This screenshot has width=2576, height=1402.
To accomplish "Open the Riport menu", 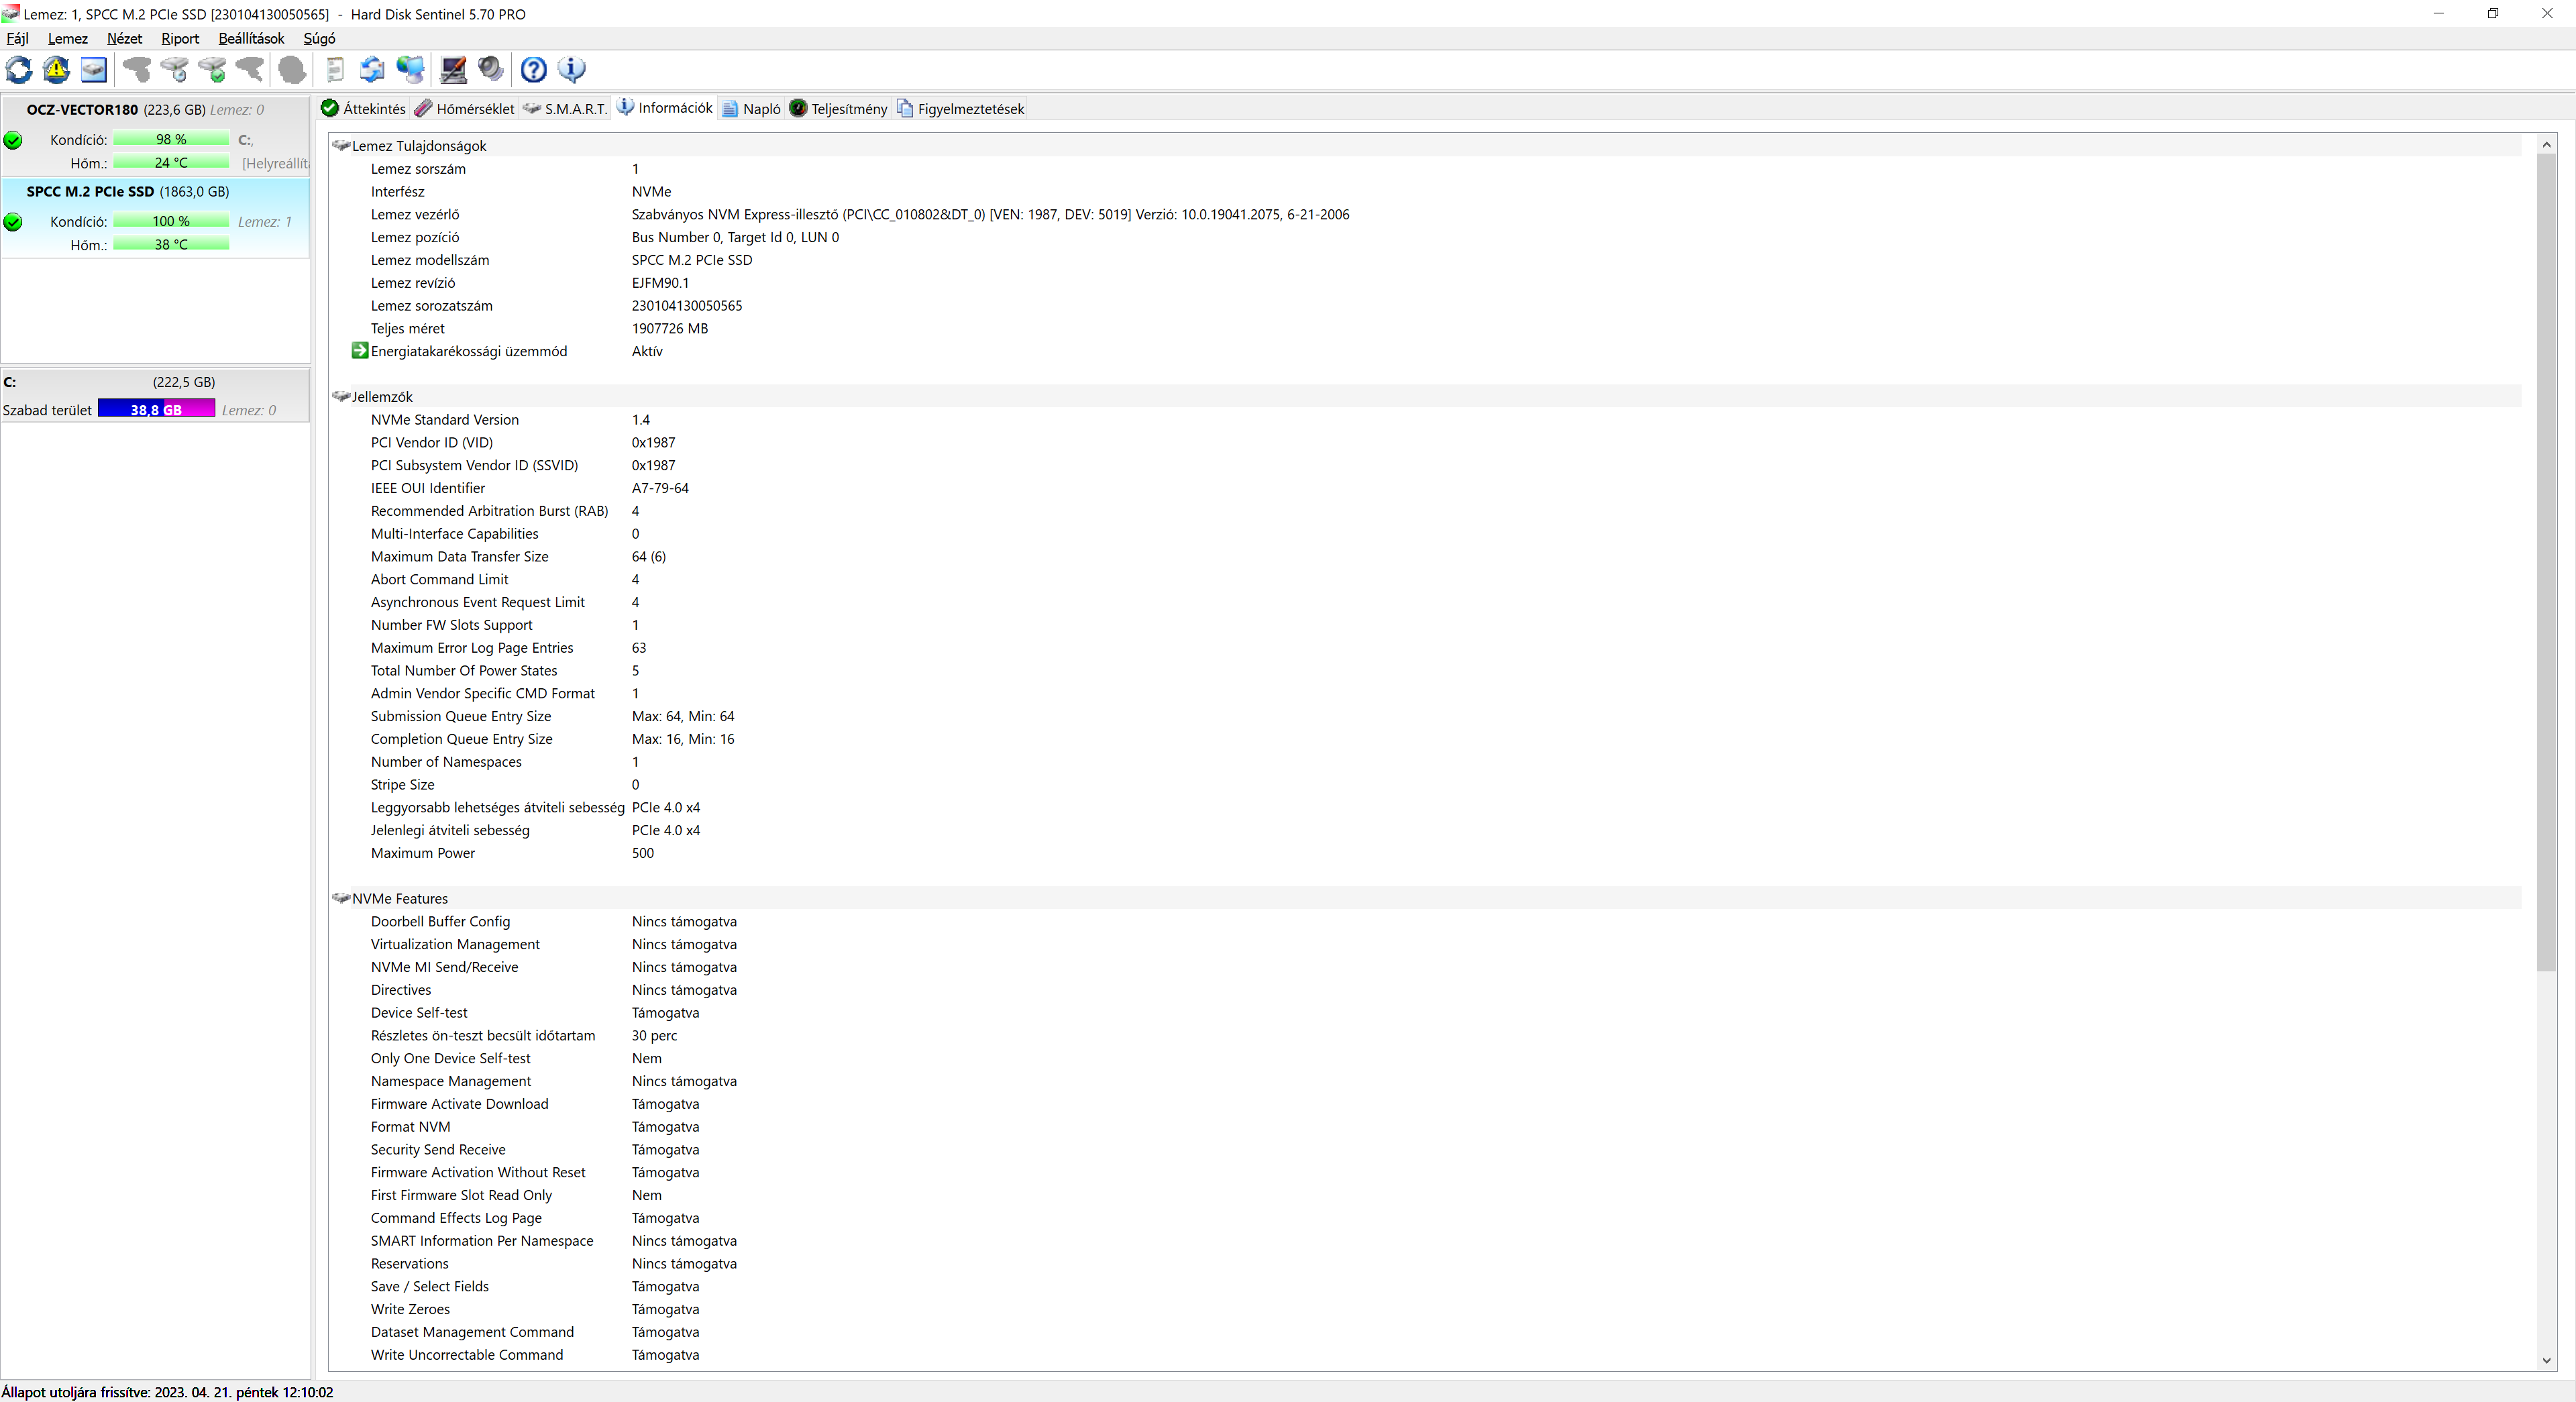I will 180,38.
